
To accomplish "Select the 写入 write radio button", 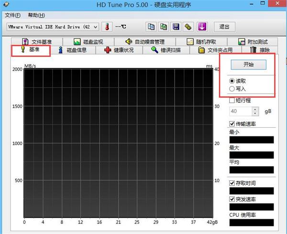I will (232, 89).
